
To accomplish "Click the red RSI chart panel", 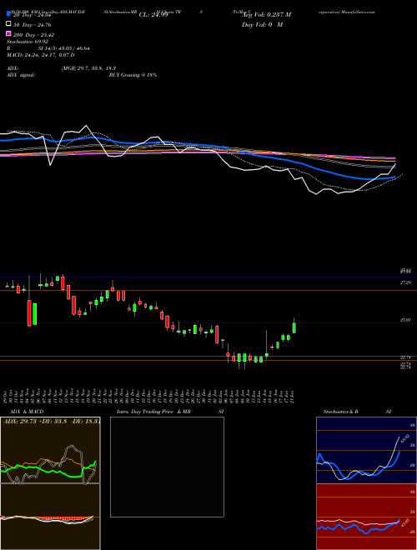I will point(366,517).
